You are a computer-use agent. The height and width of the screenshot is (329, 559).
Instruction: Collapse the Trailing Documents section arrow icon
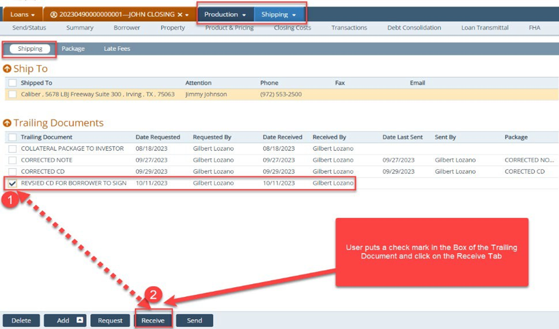pos(7,122)
